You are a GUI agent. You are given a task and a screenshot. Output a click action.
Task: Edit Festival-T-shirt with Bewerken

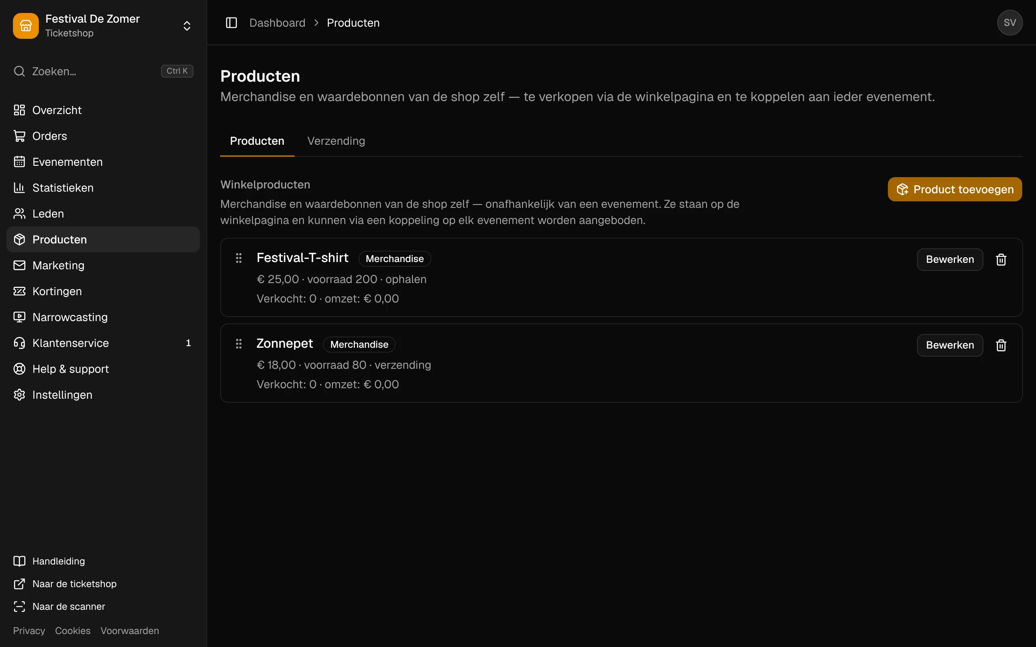point(949,259)
